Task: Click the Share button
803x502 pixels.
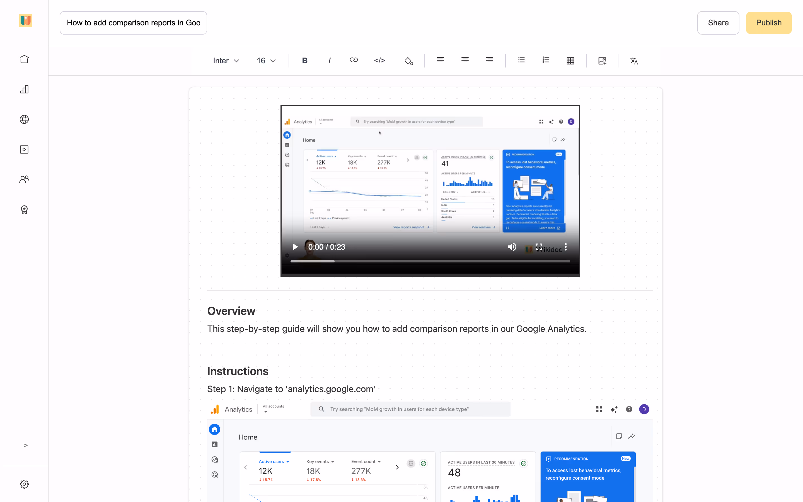Action: 718,23
